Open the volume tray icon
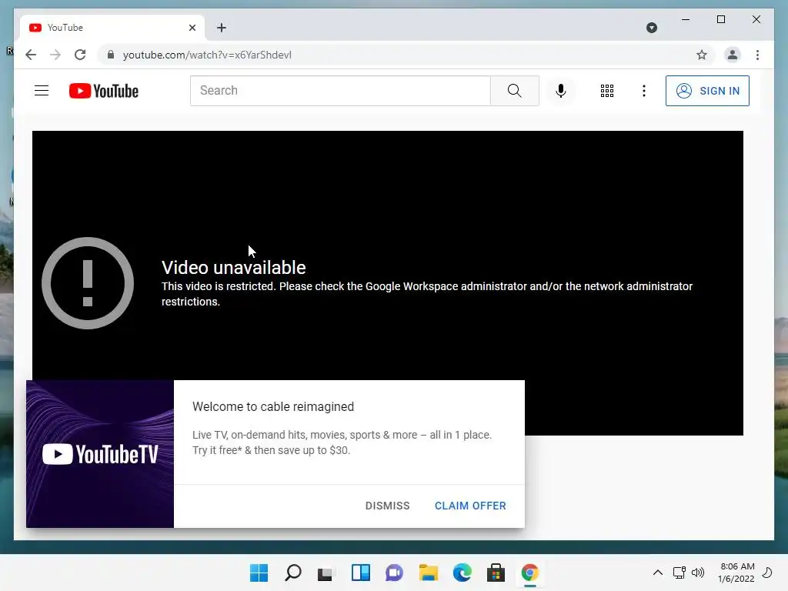This screenshot has height=591, width=788. pyautogui.click(x=697, y=573)
